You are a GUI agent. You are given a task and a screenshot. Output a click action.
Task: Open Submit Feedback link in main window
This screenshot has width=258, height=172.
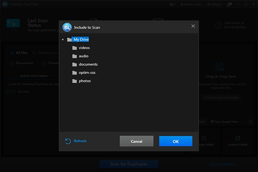click(x=222, y=164)
